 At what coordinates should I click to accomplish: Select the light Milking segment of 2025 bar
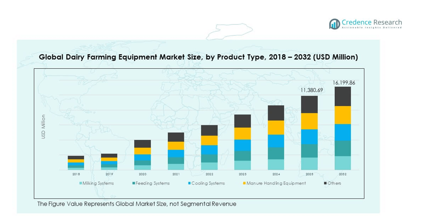pyautogui.click(x=309, y=164)
